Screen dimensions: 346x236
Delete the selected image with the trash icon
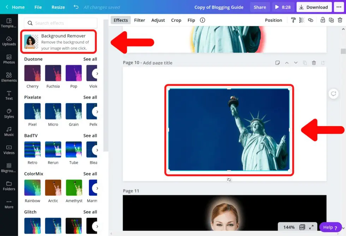(339, 20)
